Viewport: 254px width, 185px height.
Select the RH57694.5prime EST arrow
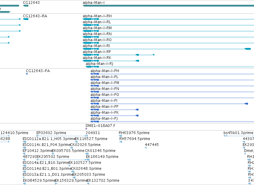click(x=121, y=142)
